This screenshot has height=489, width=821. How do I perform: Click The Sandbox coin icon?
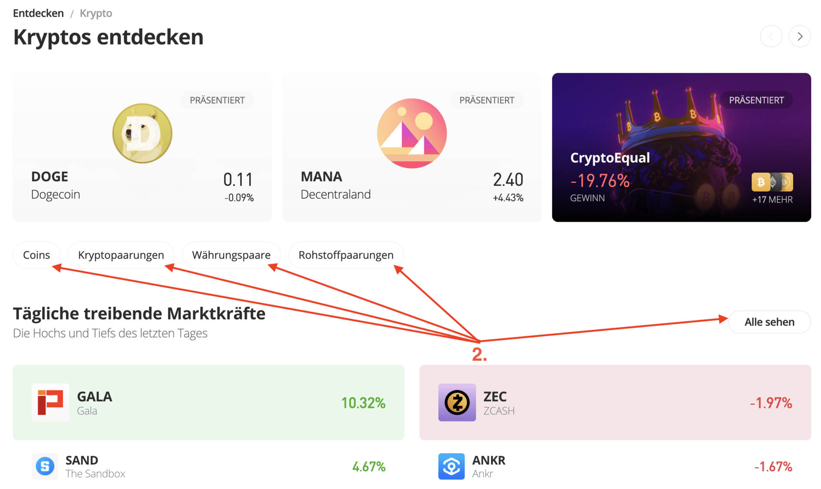pyautogui.click(x=45, y=466)
